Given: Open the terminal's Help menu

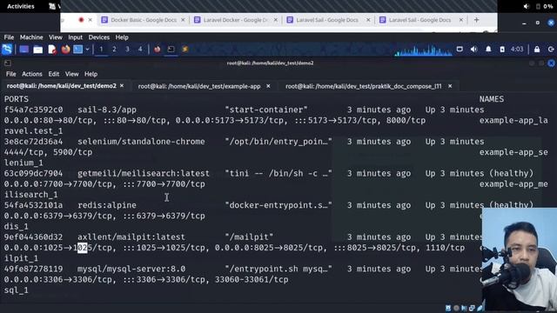Looking at the screenshot, I should tap(91, 74).
